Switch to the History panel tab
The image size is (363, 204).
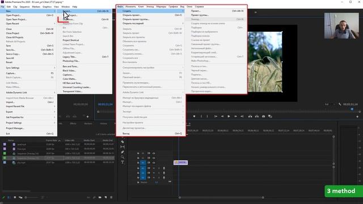103,124
